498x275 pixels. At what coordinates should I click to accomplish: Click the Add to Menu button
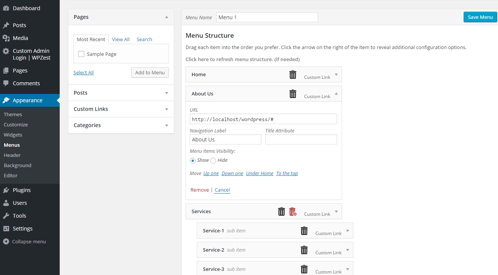point(150,72)
